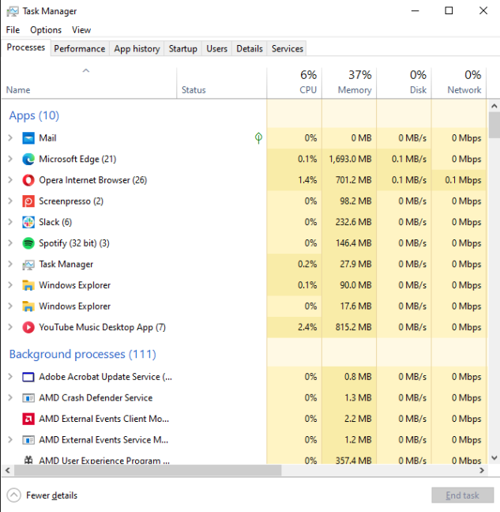This screenshot has height=512, width=500.
Task: Click the Apps (10) group heading
Action: [34, 115]
